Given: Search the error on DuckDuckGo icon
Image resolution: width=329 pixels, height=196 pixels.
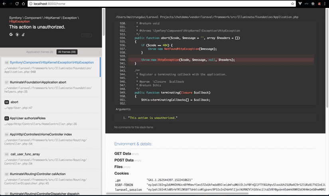Looking at the screenshot, I should coord(17,34).
